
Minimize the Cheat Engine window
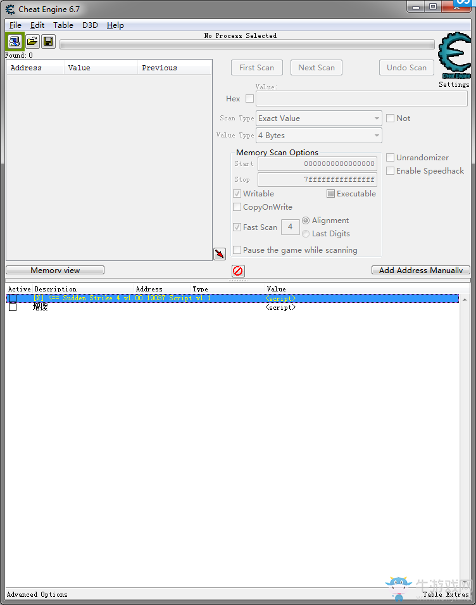point(415,7)
